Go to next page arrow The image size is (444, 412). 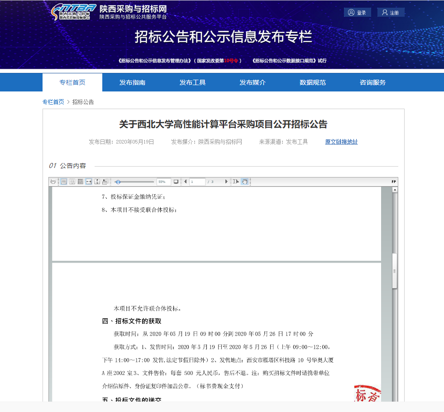(226, 182)
